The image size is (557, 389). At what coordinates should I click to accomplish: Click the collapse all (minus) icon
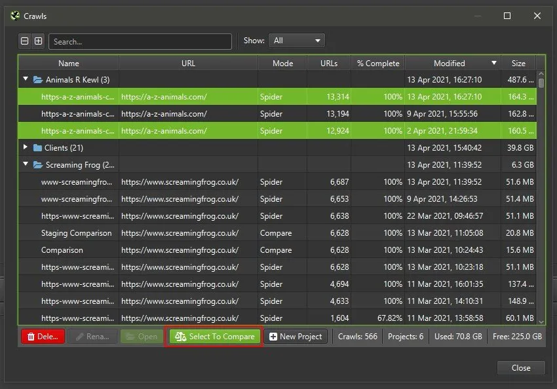(x=25, y=41)
